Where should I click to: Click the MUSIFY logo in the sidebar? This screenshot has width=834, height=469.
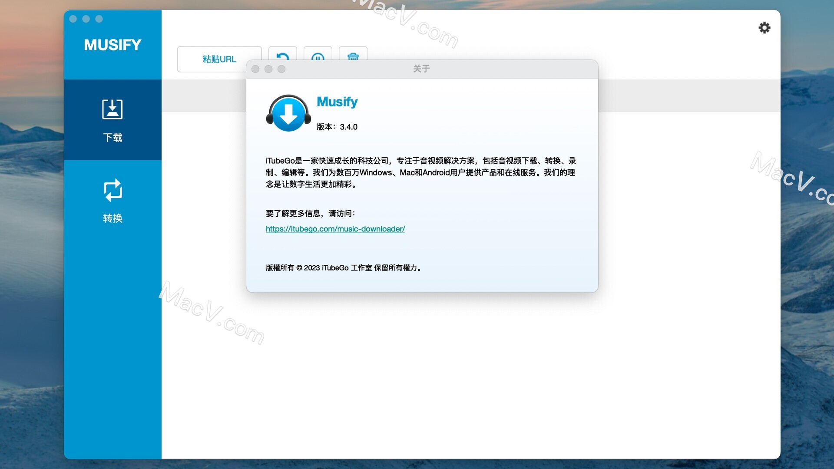click(113, 45)
